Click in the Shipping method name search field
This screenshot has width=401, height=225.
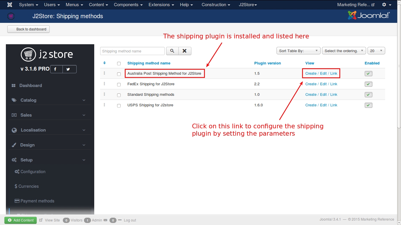(132, 51)
